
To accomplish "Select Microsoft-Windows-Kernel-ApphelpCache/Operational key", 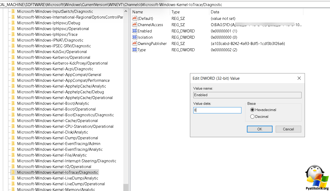I will pos(65,98).
